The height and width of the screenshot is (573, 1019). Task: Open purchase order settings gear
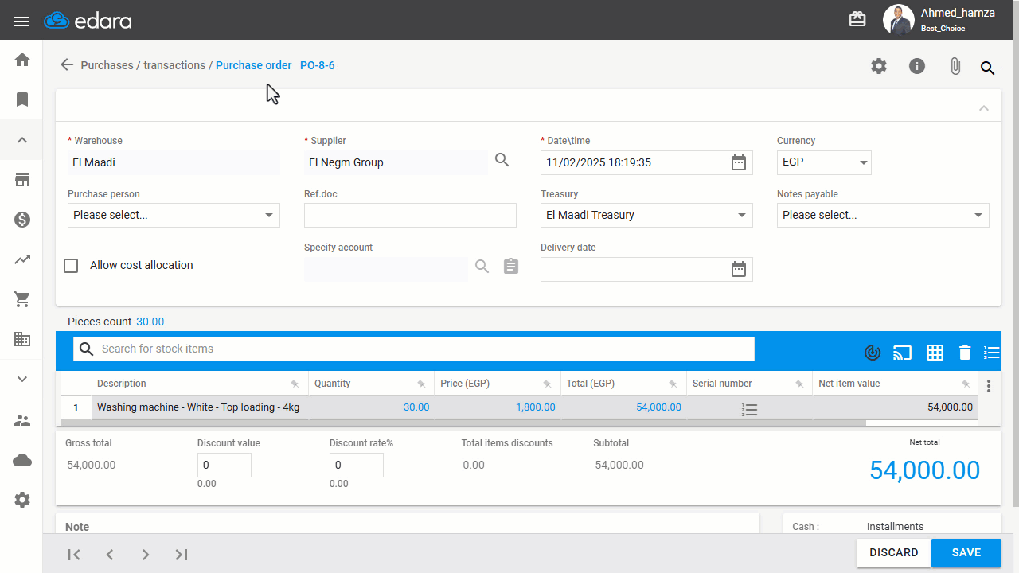879,66
